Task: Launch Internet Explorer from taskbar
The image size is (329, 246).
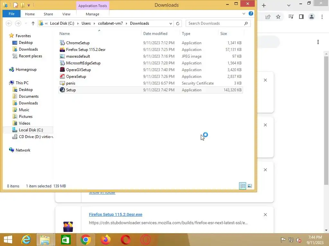Action: pos(26,240)
